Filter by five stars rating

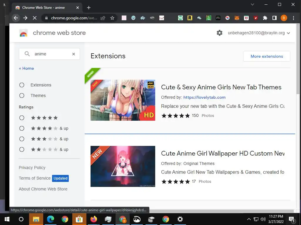tap(22, 118)
